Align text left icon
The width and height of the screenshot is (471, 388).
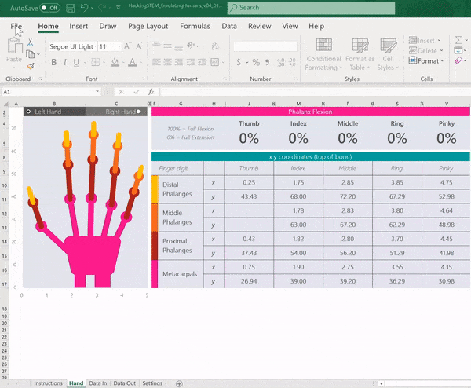click(156, 62)
